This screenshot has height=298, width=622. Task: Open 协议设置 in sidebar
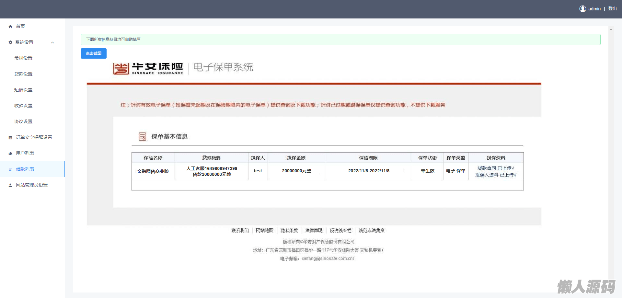(x=23, y=121)
